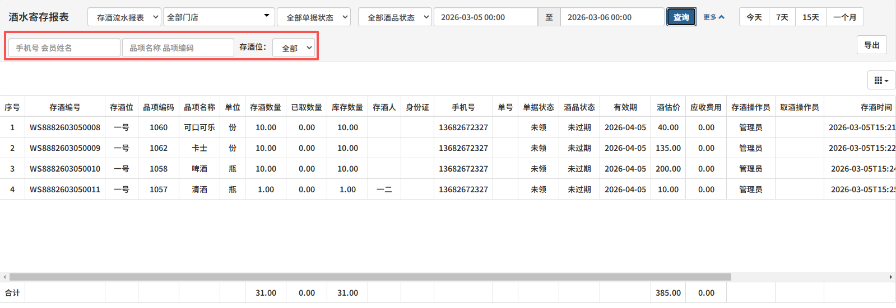
Task: Open the 全部单据状态 dropdown
Action: [x=313, y=17]
